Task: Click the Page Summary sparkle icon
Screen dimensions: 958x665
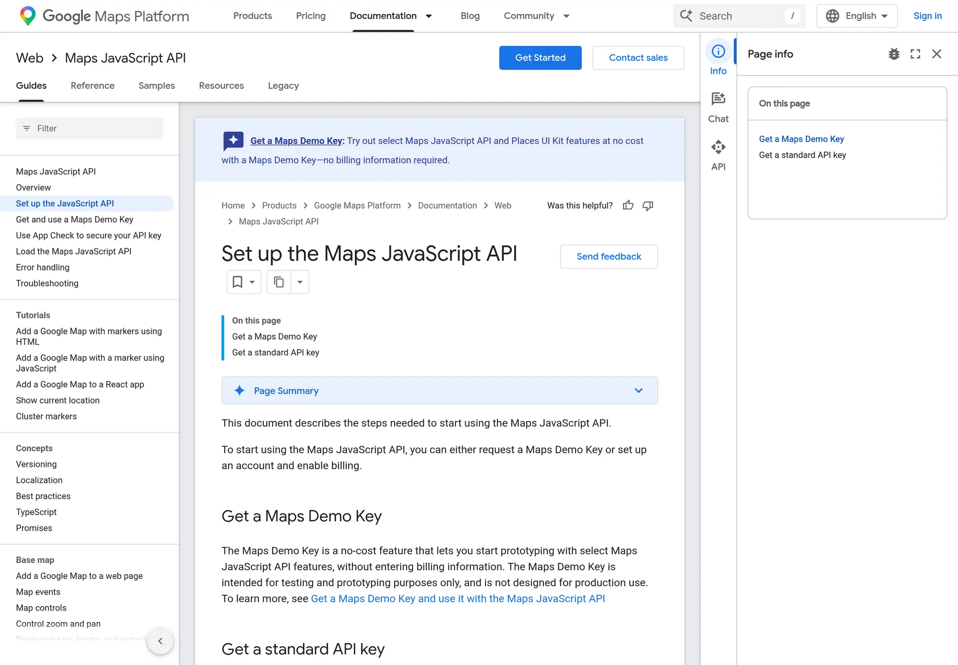Action: tap(239, 391)
